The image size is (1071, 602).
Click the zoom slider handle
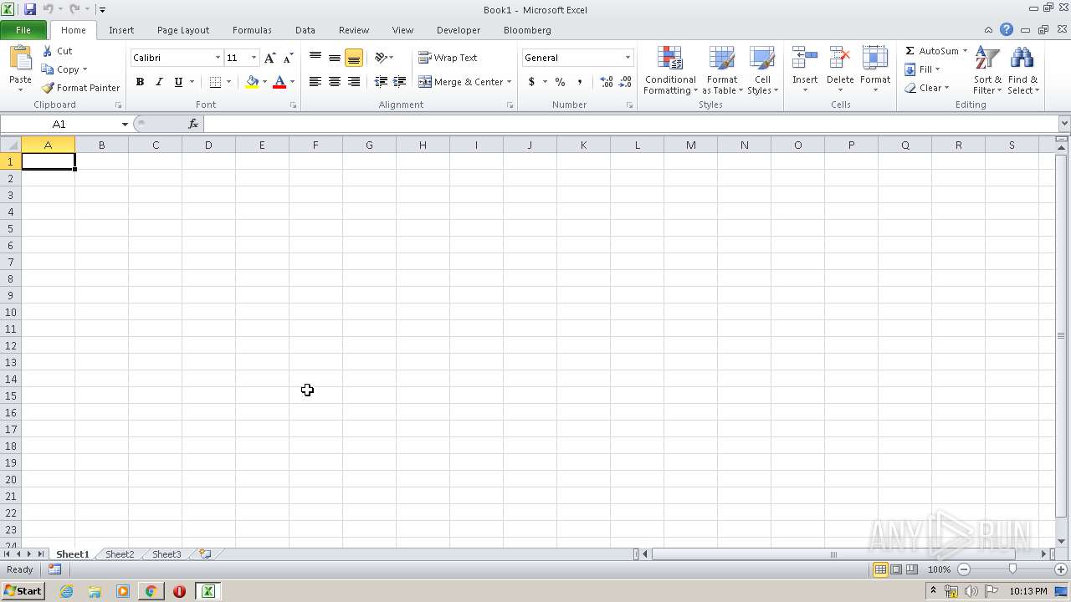pos(1012,569)
